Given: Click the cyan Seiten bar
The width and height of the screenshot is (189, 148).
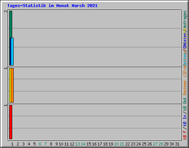Looking at the screenshot, I should coord(12,51).
